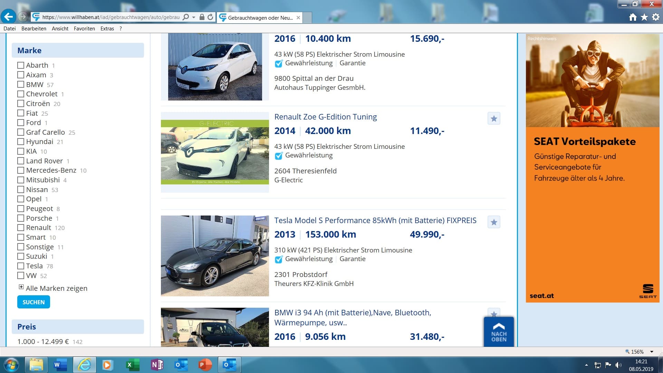Click the Gewährleistung checkmark icon on the Tesla listing

tap(279, 259)
